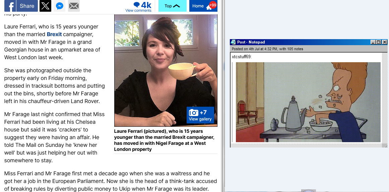Click the Home house icon
389x192 pixels.
(209, 7)
